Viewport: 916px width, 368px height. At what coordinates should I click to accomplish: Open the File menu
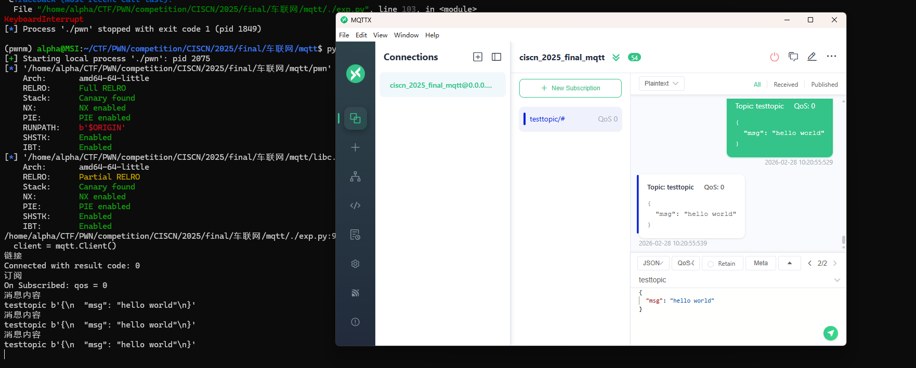coord(344,35)
